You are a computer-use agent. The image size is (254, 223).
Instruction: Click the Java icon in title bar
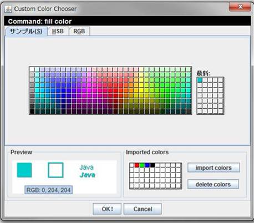pos(8,9)
